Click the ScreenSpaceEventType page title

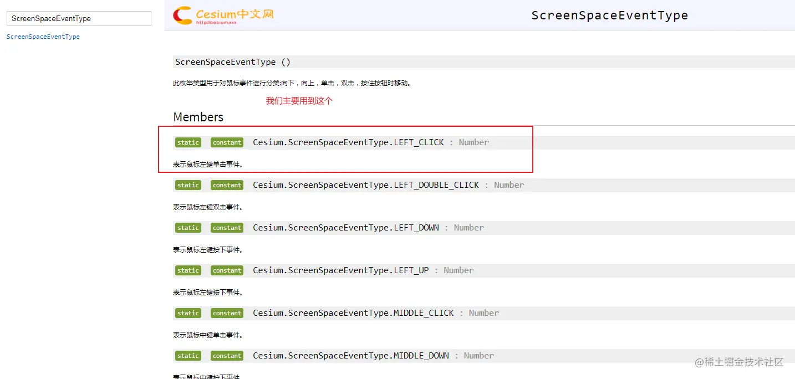click(x=609, y=16)
